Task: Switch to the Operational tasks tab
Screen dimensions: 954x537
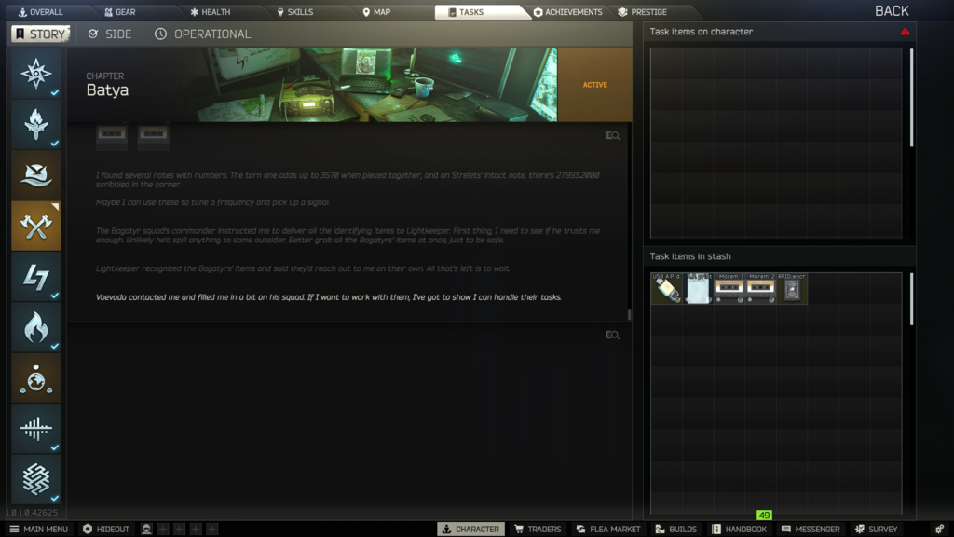Action: 202,34
